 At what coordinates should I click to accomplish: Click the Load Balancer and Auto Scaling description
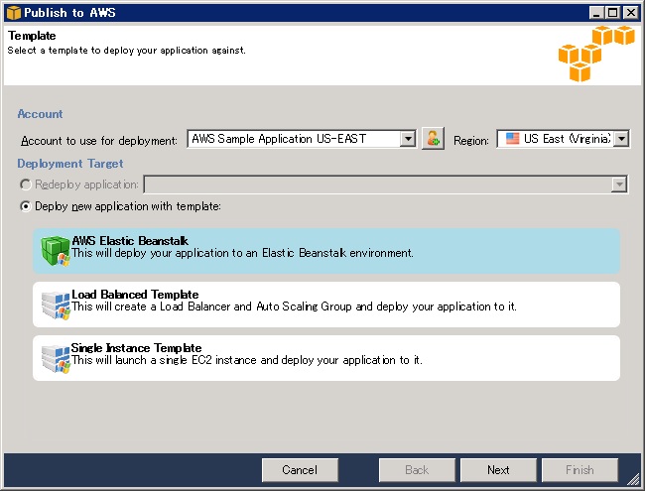point(294,307)
